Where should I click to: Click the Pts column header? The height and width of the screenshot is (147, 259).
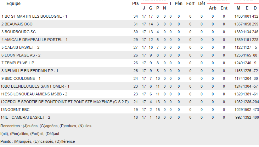pos(135,4)
